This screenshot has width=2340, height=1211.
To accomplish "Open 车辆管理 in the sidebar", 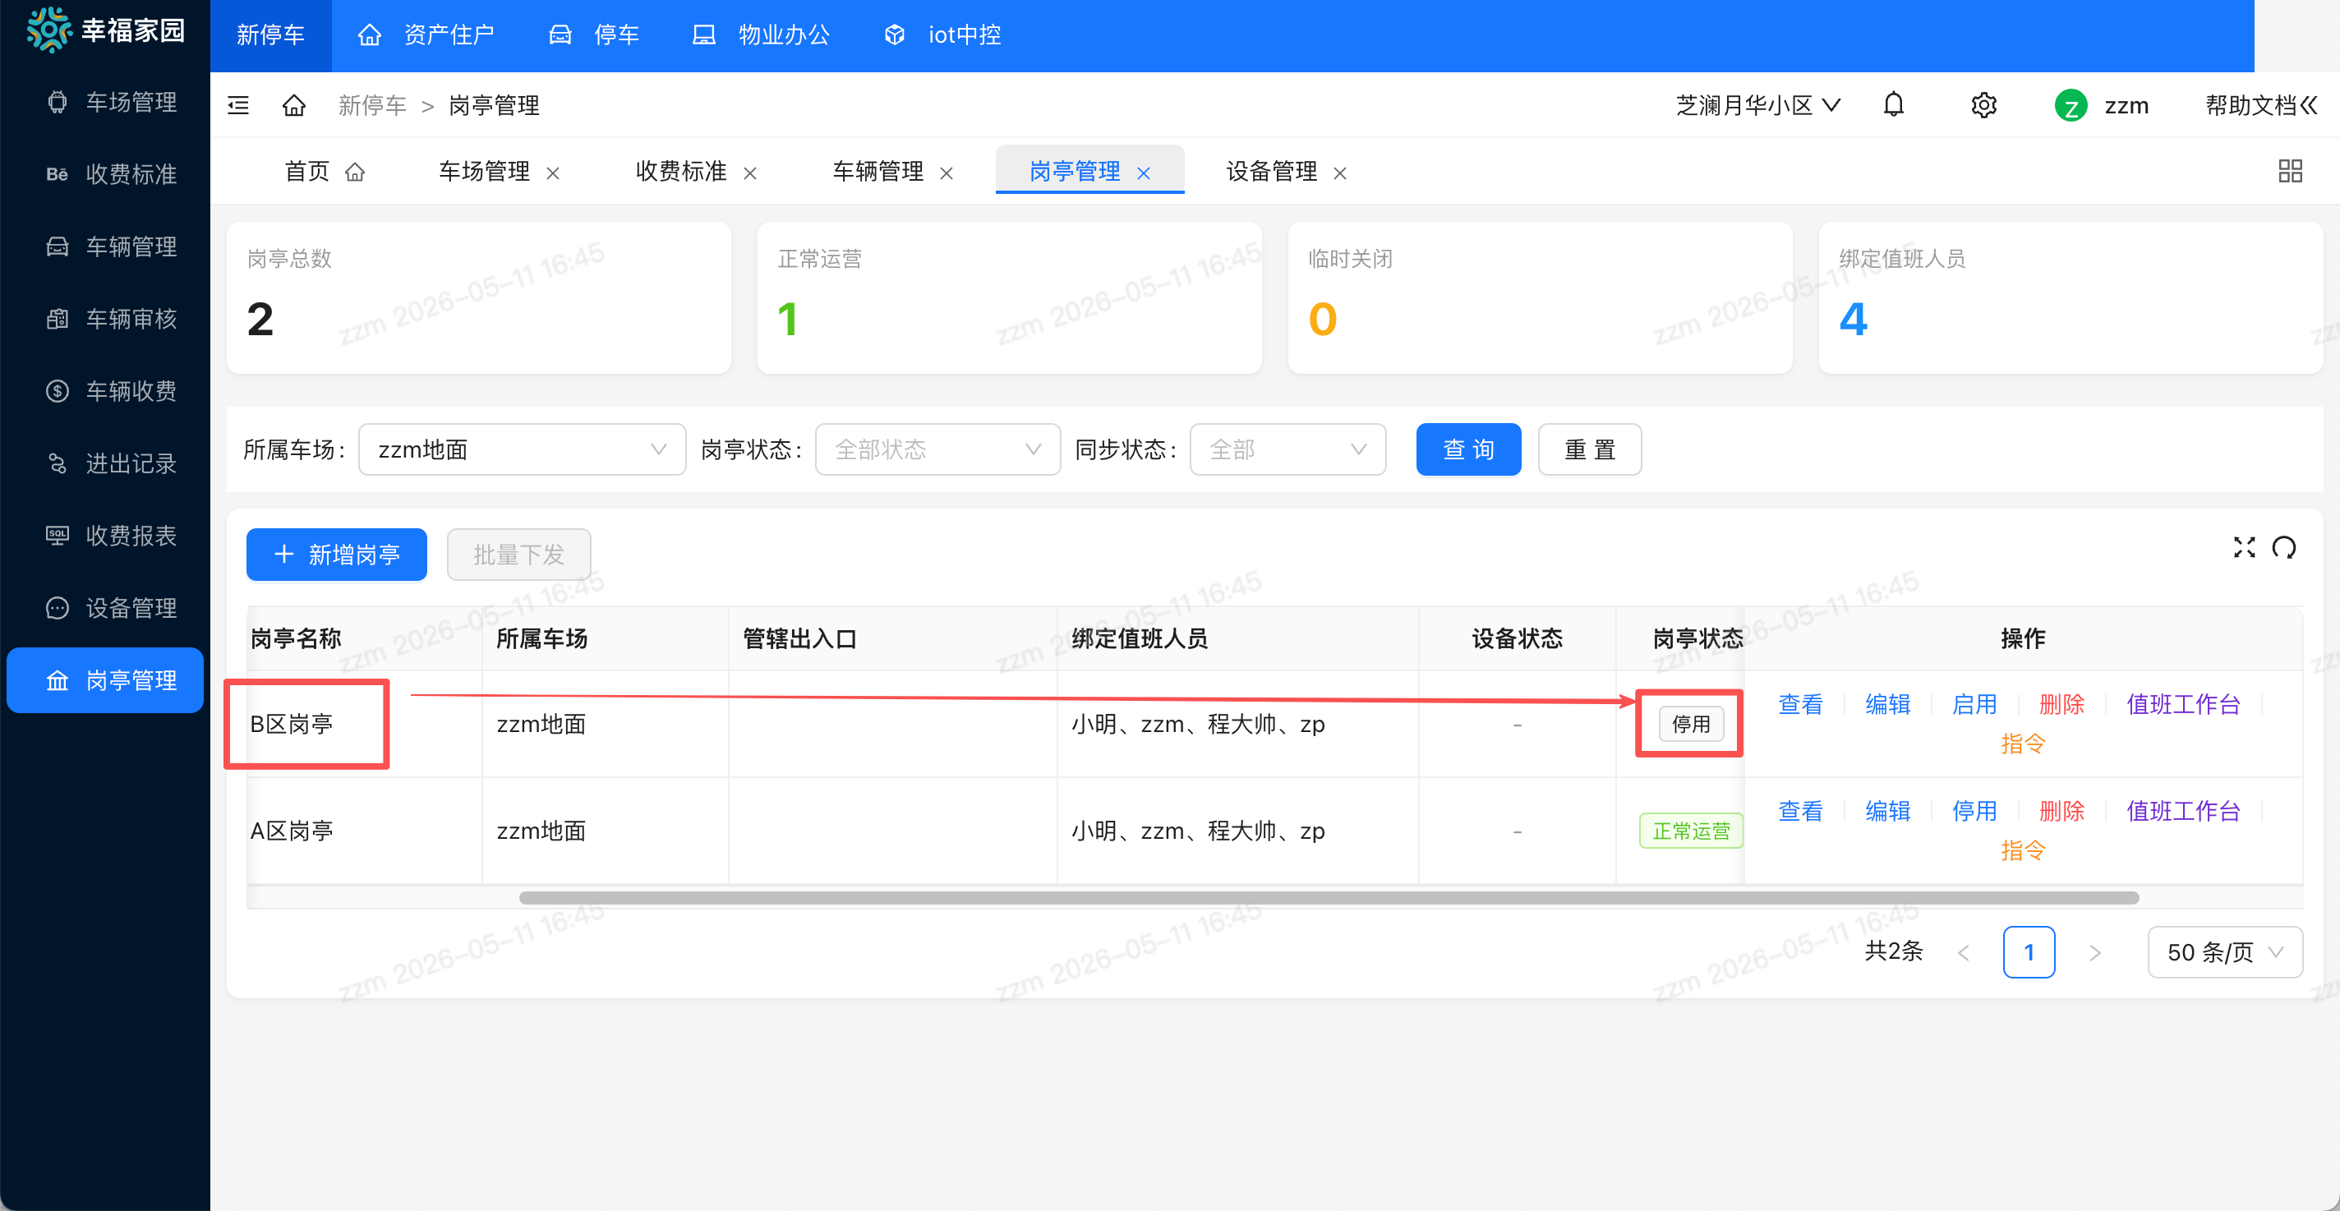I will [x=105, y=246].
